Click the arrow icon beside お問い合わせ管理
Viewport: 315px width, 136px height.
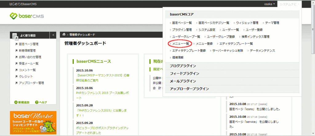pos(16,57)
